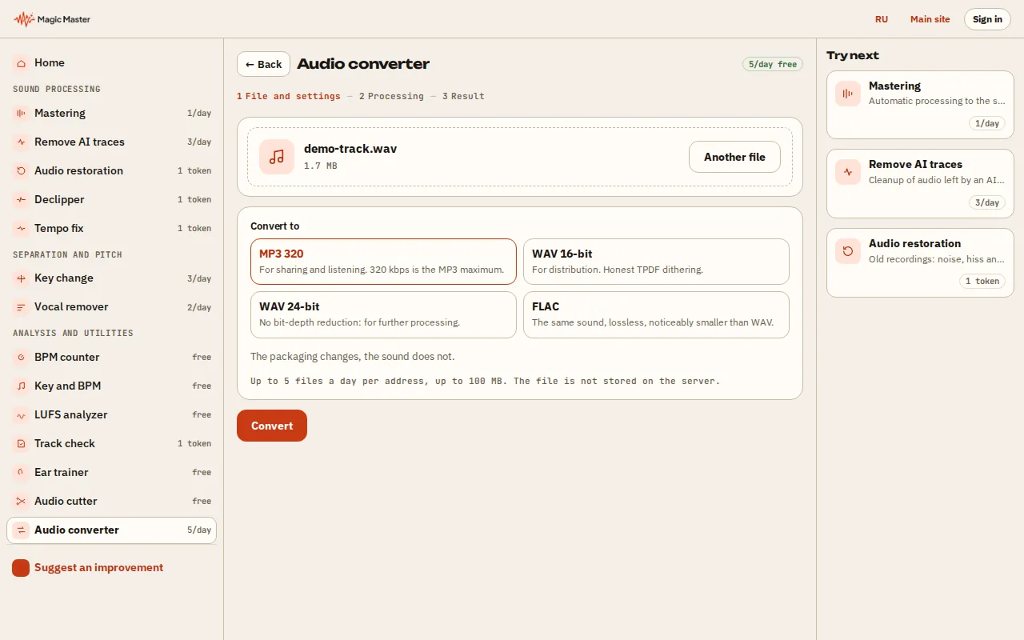
Task: Choose the FLAC format option
Action: click(x=656, y=314)
